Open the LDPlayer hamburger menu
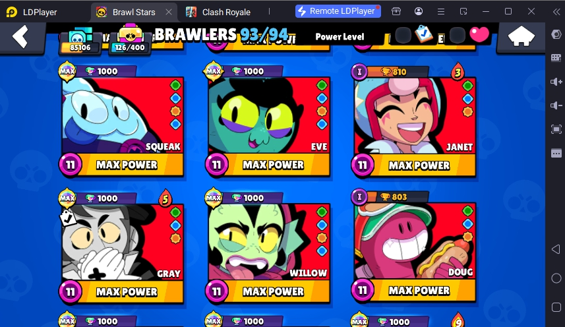 [440, 11]
